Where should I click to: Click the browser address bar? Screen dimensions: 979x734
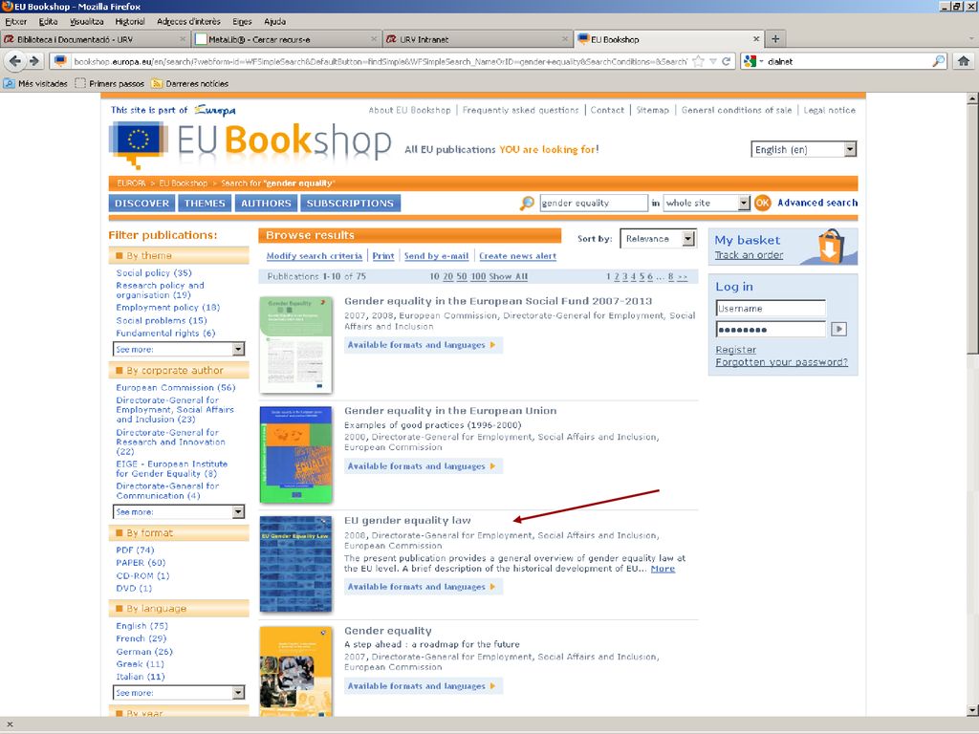tap(380, 61)
